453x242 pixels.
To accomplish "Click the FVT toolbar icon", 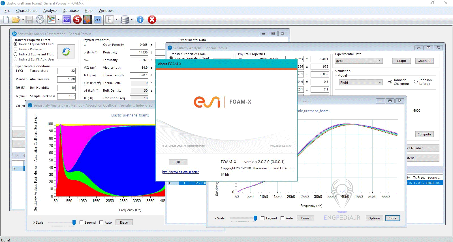I will (x=98, y=20).
